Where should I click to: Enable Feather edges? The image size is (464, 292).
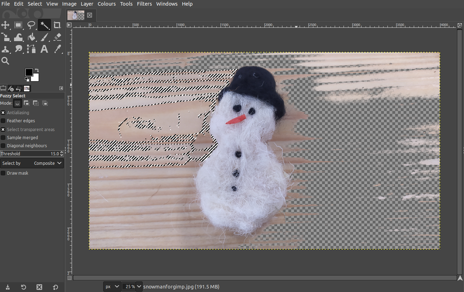pos(4,121)
